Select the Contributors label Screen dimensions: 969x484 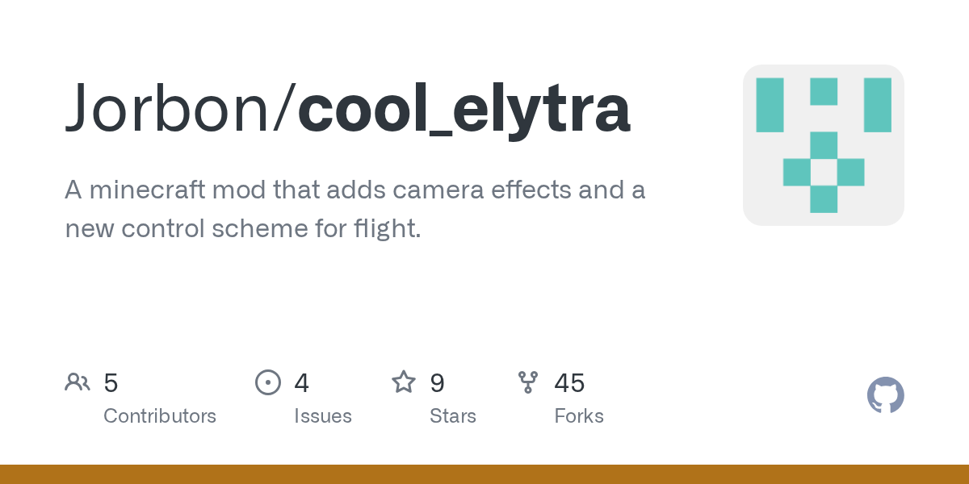pos(160,416)
